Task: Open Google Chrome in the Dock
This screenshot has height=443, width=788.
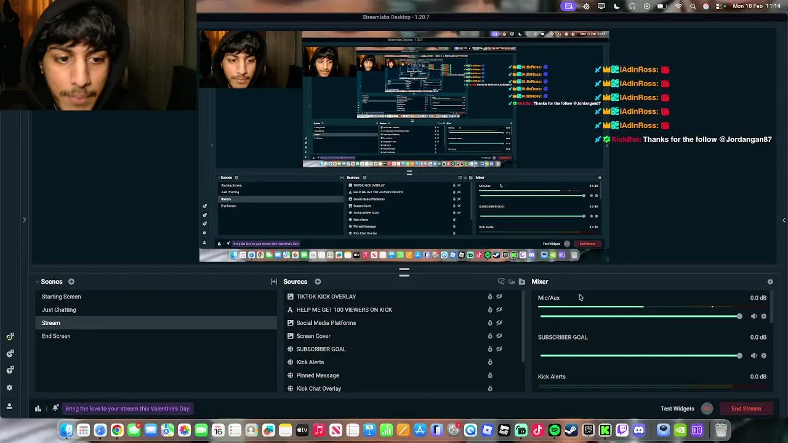Action: pos(117,430)
